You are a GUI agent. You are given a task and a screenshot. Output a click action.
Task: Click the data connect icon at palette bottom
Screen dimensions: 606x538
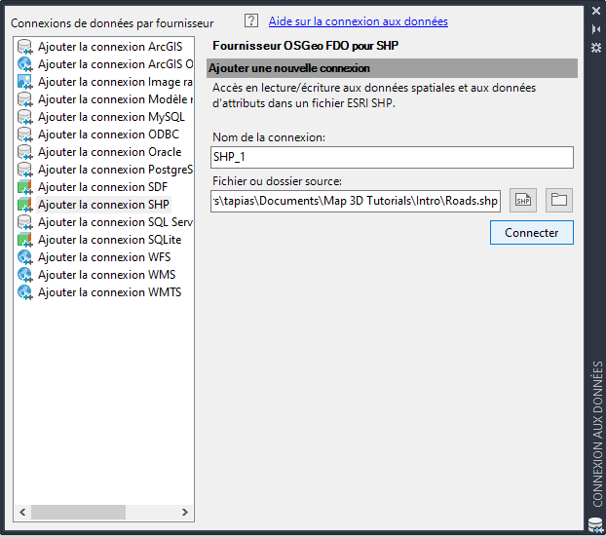coord(596,525)
